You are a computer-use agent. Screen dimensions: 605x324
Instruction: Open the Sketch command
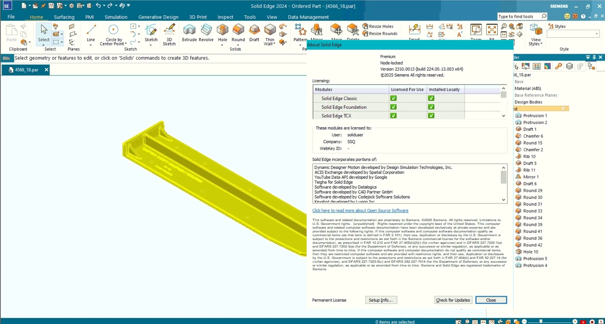pyautogui.click(x=151, y=33)
